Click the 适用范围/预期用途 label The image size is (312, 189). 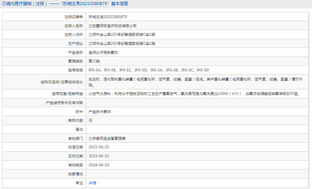click(x=67, y=94)
